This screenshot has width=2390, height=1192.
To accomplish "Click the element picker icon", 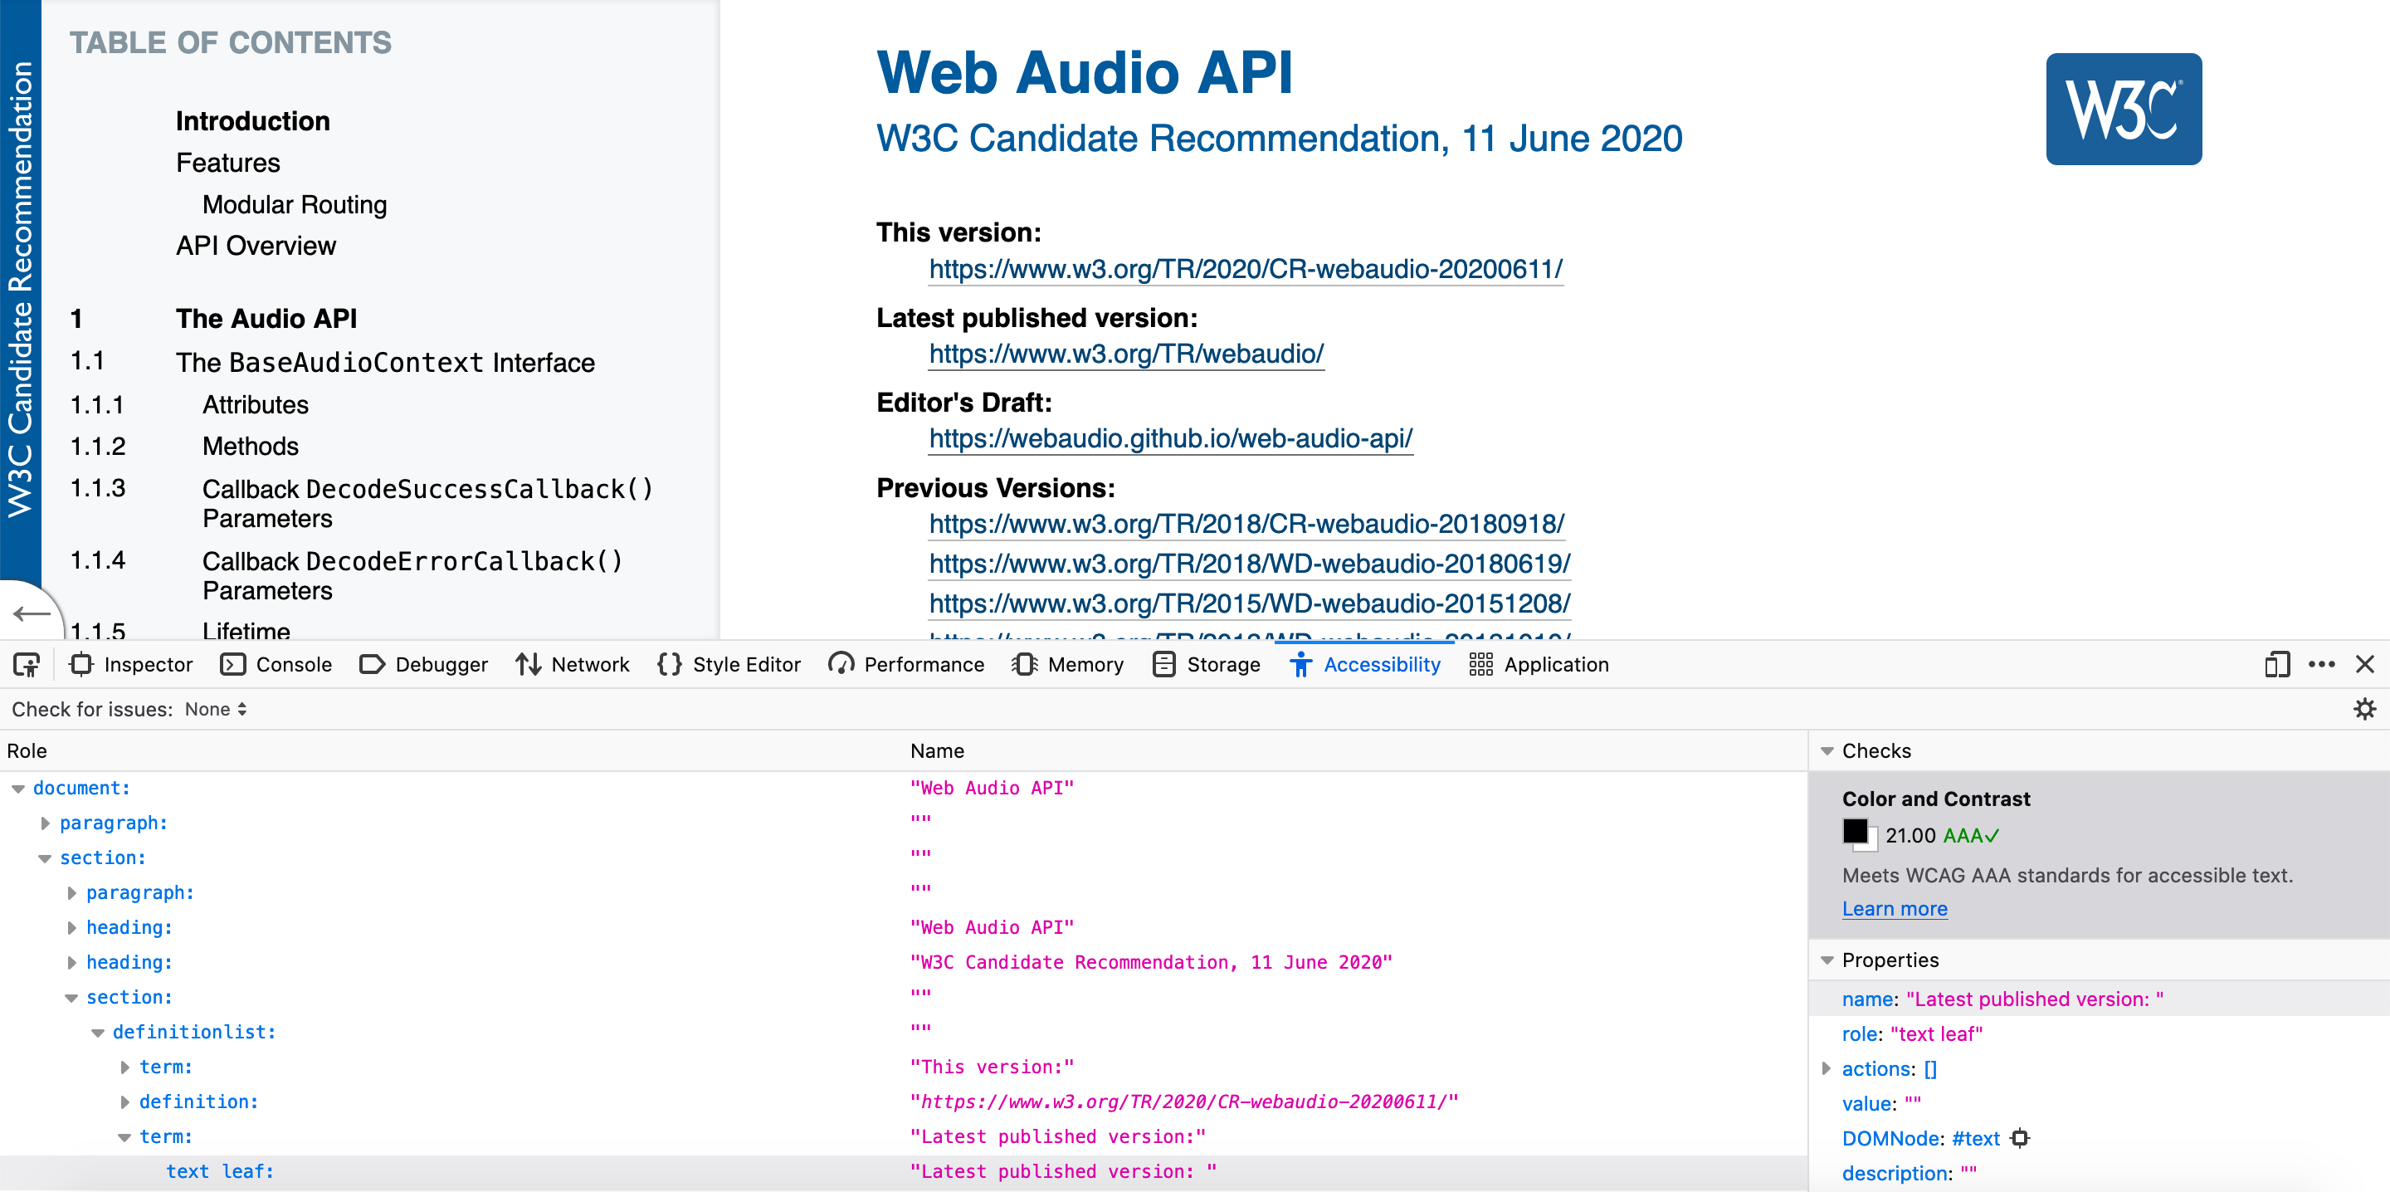I will click(26, 665).
